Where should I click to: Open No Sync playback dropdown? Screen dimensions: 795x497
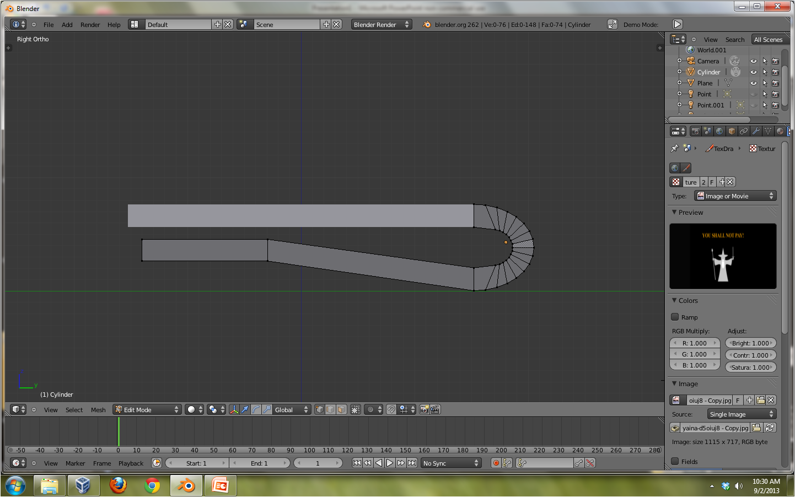click(451, 463)
